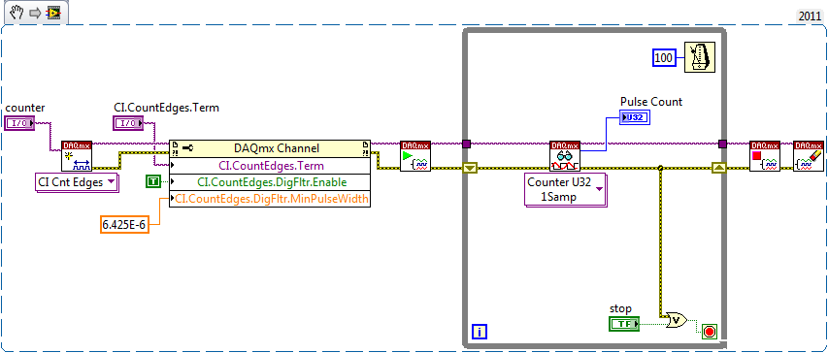The height and width of the screenshot is (353, 828).
Task: Select the DAQmx Clear Task VI node
Action: point(809,156)
